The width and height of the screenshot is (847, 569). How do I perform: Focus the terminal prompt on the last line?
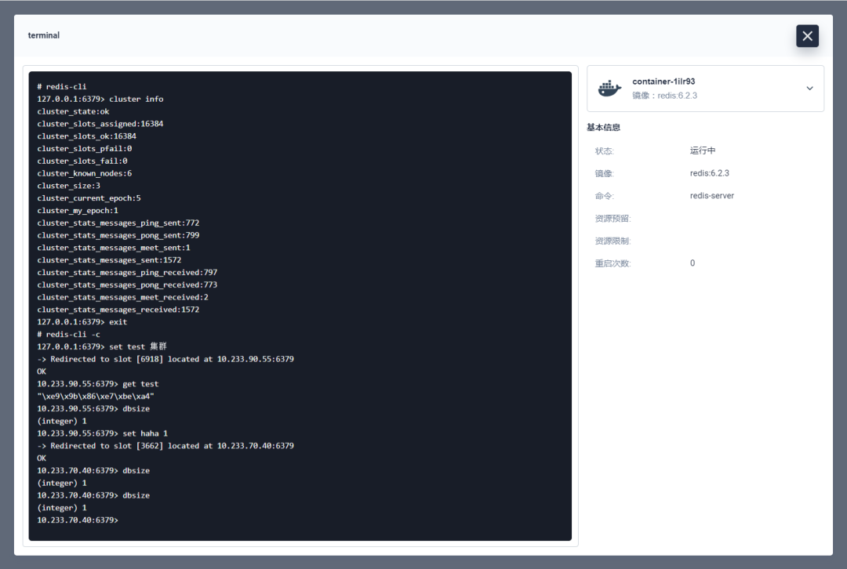click(78, 520)
